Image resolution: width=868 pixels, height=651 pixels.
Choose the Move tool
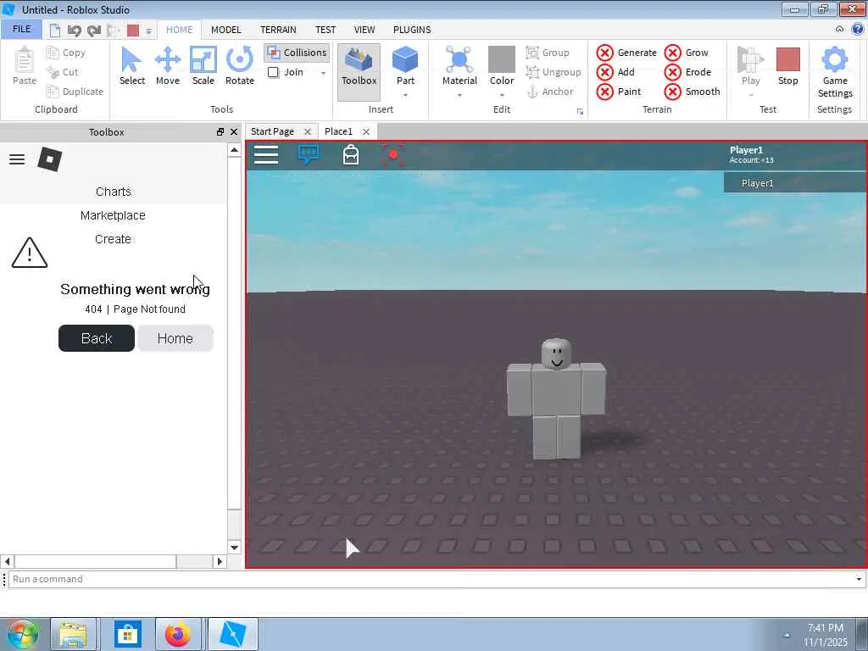coord(168,66)
